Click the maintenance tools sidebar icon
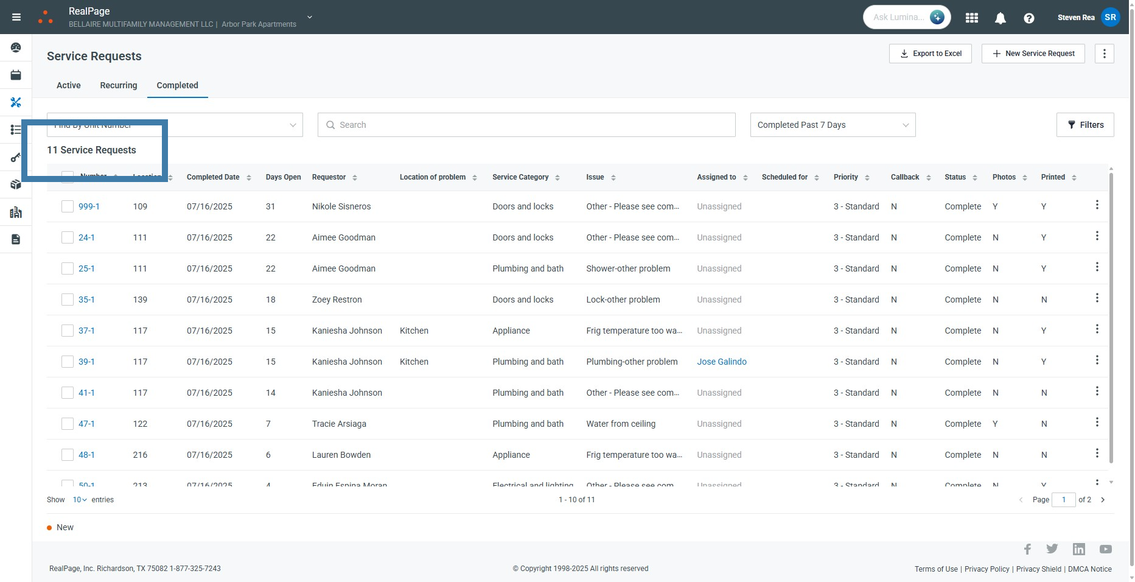 [16, 102]
